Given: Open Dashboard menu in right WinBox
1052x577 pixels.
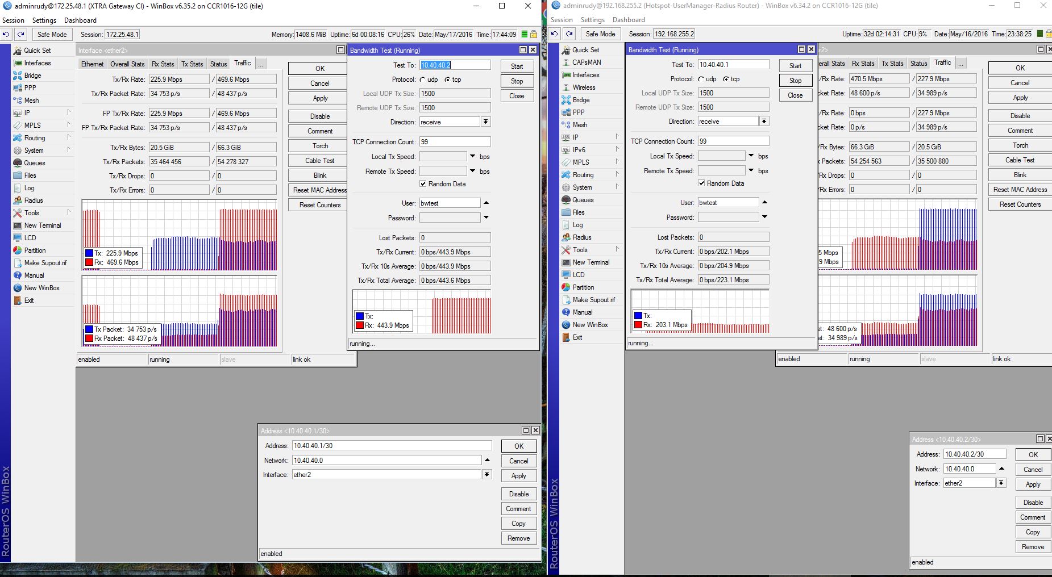Looking at the screenshot, I should (629, 19).
